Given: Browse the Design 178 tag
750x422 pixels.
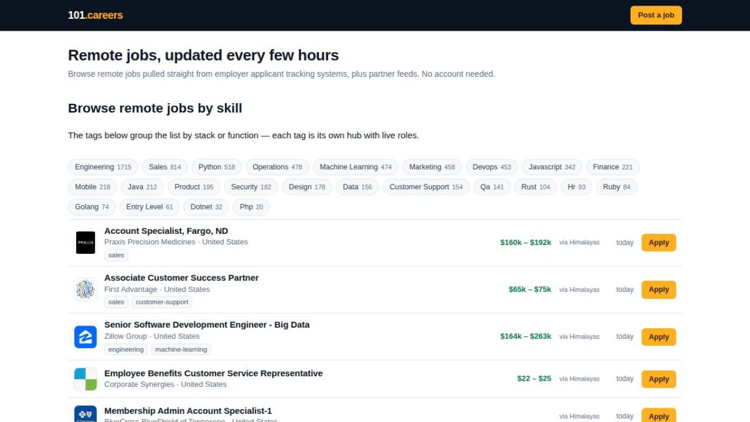Looking at the screenshot, I should tap(307, 187).
